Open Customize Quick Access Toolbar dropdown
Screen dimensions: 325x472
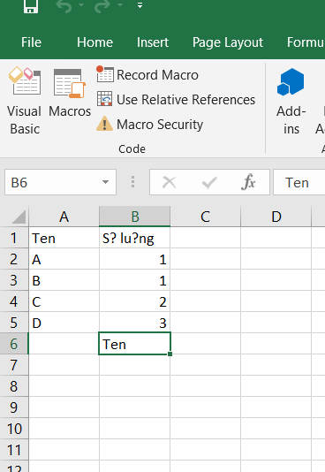pyautogui.click(x=140, y=5)
